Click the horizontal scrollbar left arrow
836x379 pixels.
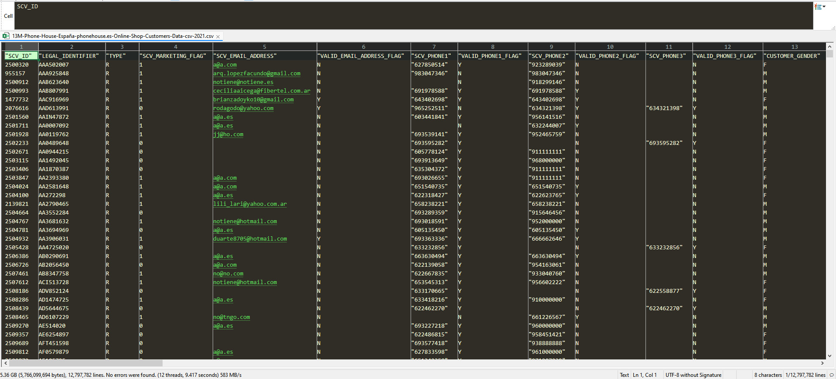click(x=5, y=363)
